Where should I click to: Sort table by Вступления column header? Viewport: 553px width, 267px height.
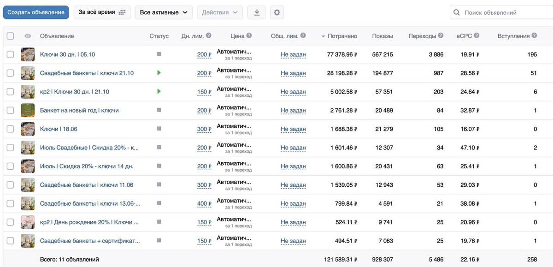point(514,36)
